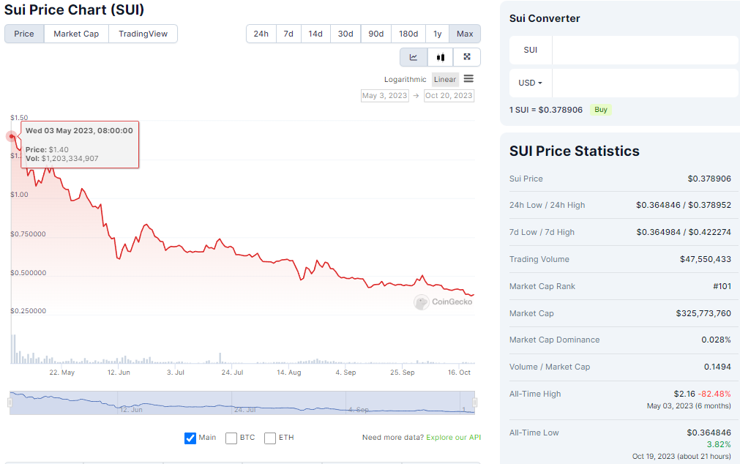
Task: Switch to the Market Cap tab
Action: [75, 34]
